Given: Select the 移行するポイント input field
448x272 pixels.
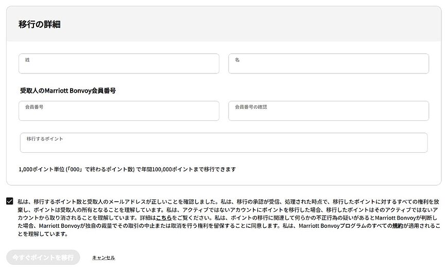Looking at the screenshot, I should click(x=223, y=143).
